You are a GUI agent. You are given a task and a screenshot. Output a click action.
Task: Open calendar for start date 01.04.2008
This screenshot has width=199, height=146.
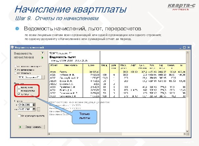34,105
